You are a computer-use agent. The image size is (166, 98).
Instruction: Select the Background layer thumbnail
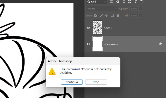(x=98, y=44)
